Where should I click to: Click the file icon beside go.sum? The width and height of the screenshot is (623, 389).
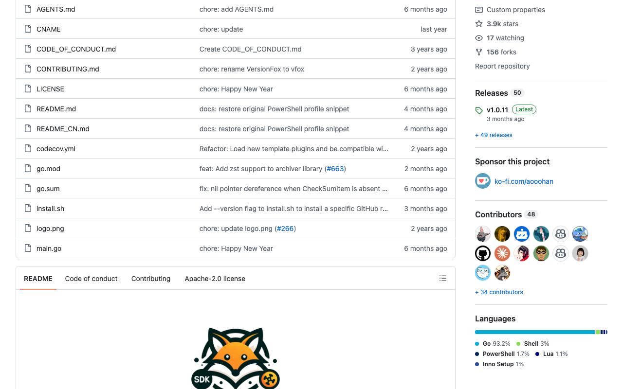point(28,189)
